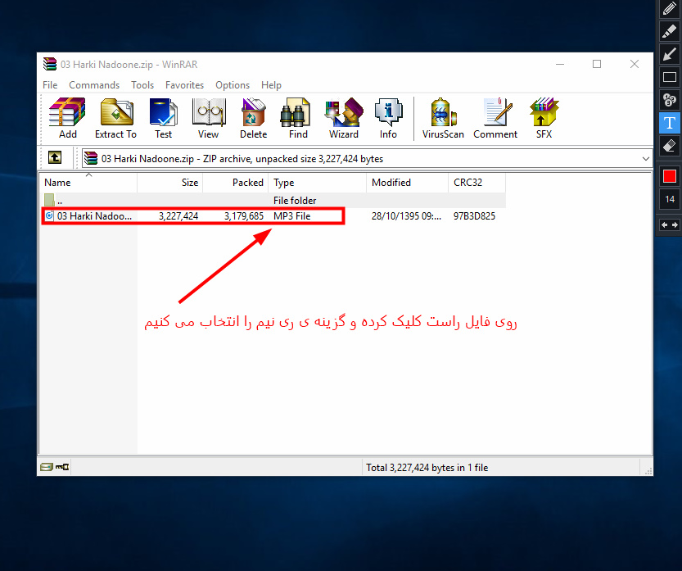Click the size value 3,227,424 in the file row

coord(178,216)
